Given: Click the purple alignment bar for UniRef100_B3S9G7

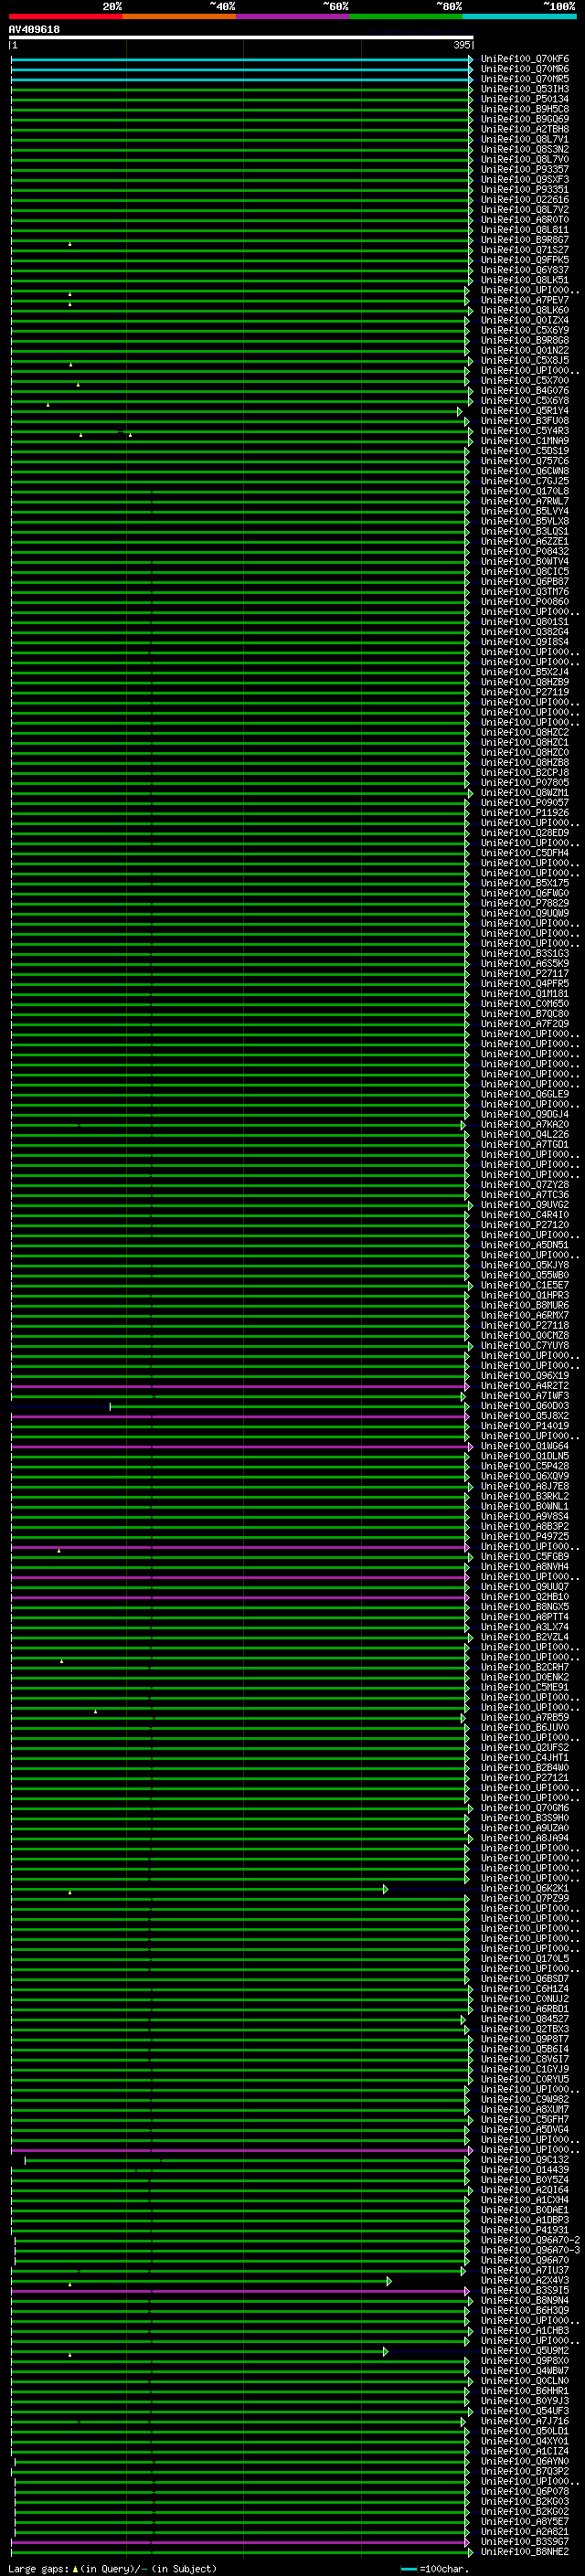Looking at the screenshot, I should (239, 2542).
